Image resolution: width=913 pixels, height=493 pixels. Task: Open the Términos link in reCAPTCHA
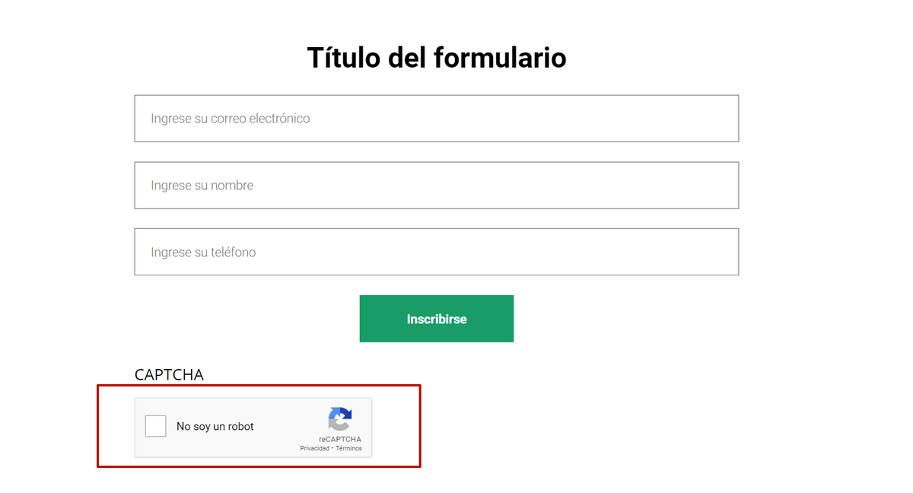[x=349, y=449]
